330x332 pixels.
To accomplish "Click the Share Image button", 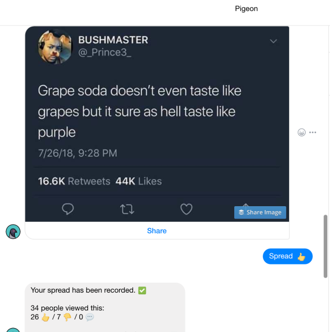I will (260, 212).
